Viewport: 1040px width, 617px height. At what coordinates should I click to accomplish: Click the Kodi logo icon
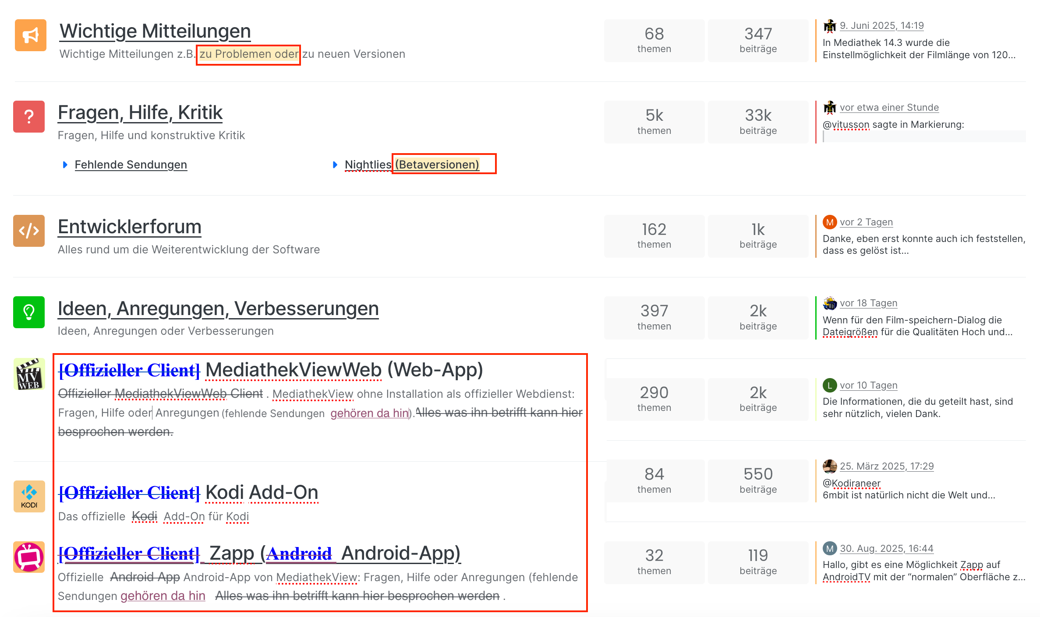(29, 496)
